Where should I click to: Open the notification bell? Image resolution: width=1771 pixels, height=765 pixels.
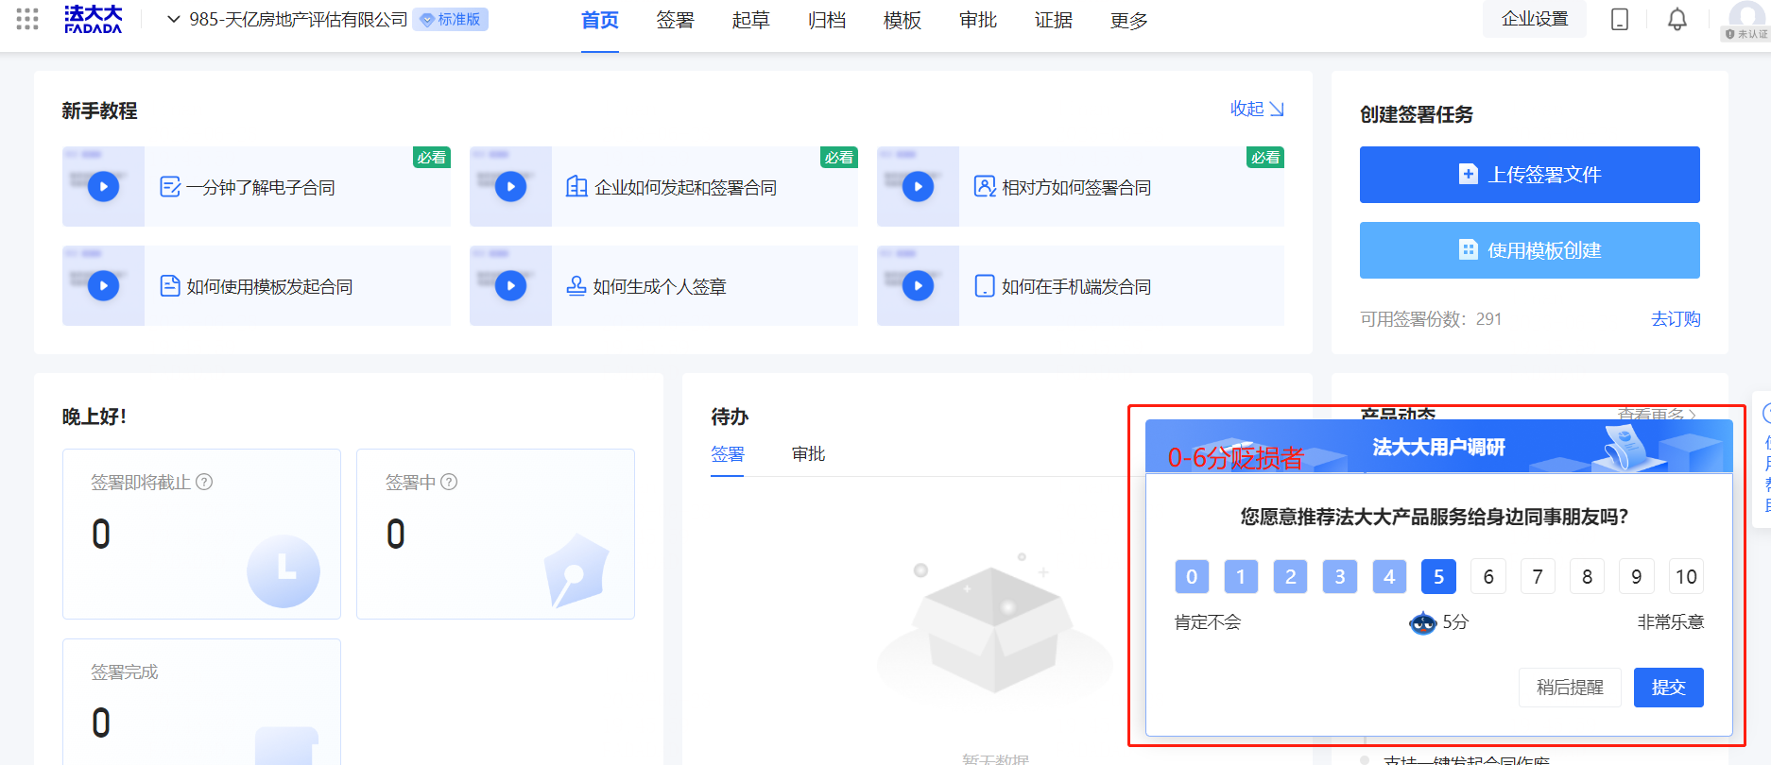[1677, 19]
